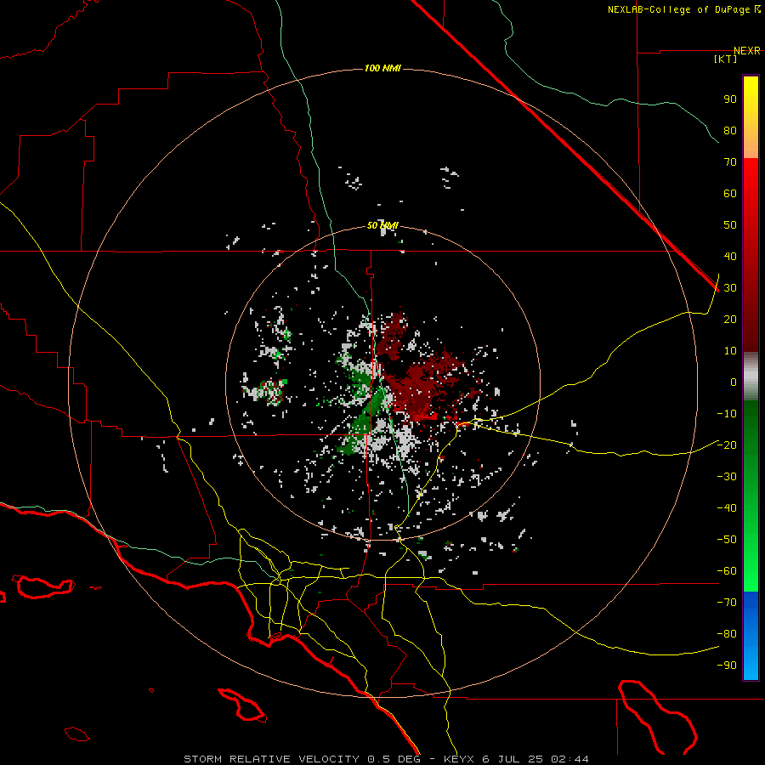Screen dimensions: 765x765
Task: Select the 60 value on the velocity scale
Action: point(730,194)
